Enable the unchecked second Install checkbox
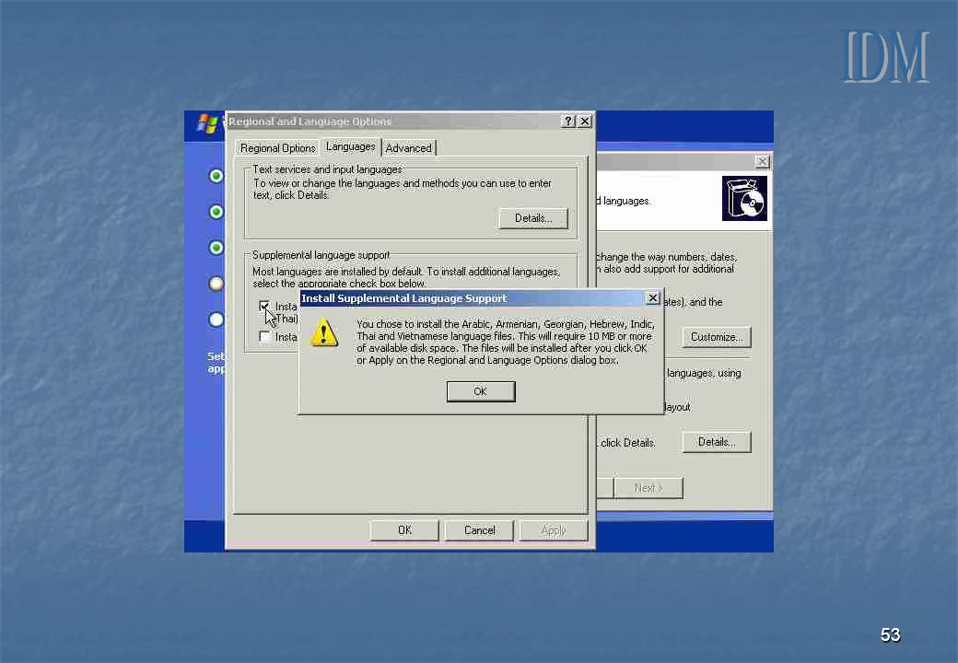This screenshot has width=958, height=663. pos(264,336)
